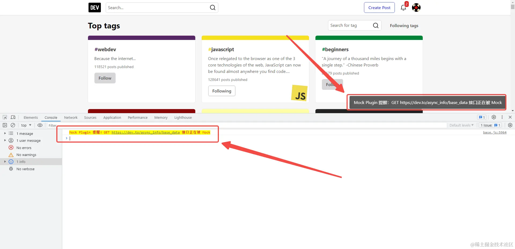Click the DevTools three-dot menu

pos(502,117)
